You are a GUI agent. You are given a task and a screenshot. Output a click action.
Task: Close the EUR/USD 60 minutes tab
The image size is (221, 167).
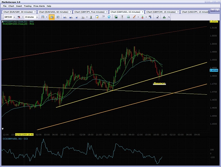point(71,12)
